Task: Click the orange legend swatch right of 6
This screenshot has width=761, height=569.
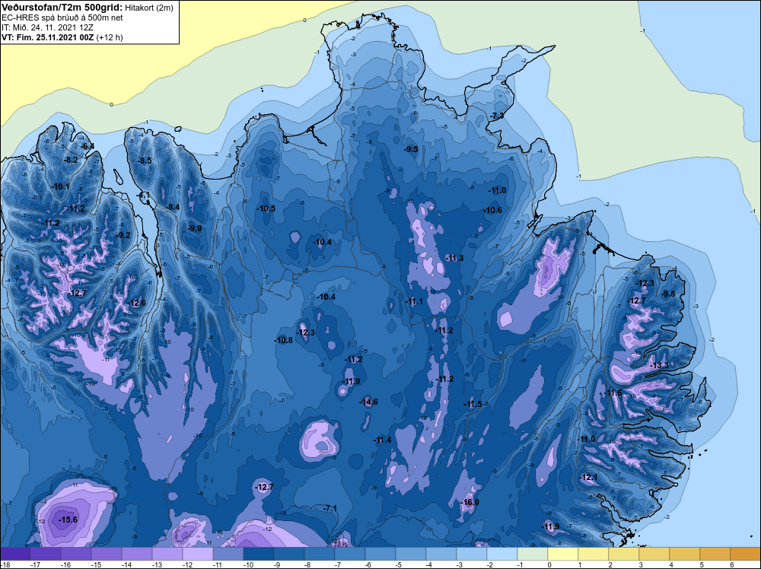Action: pos(746,554)
